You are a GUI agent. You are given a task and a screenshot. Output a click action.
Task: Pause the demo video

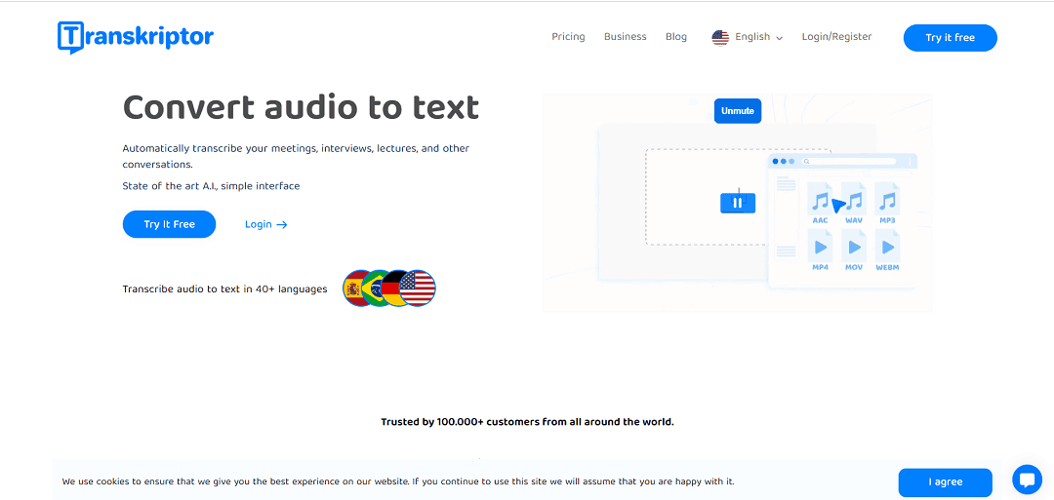tap(738, 203)
